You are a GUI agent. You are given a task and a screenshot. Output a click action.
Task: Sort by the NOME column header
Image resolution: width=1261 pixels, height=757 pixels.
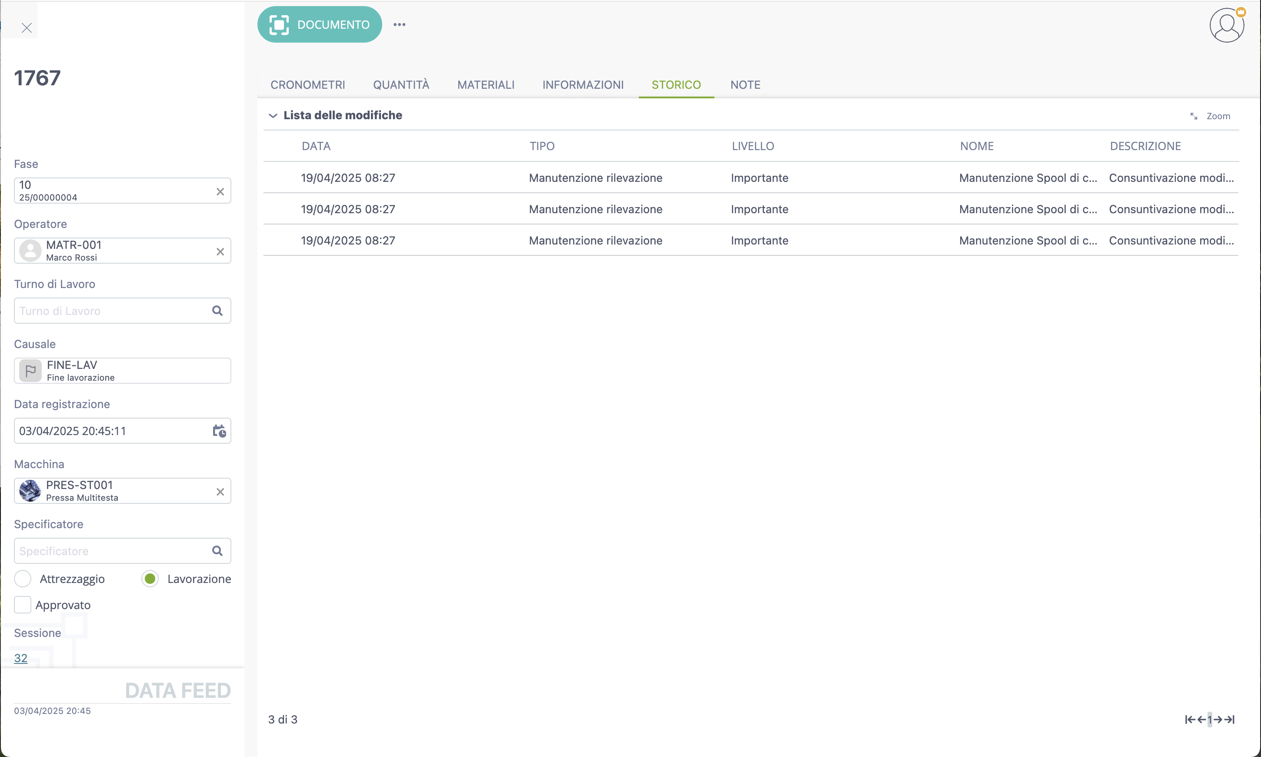click(x=977, y=147)
